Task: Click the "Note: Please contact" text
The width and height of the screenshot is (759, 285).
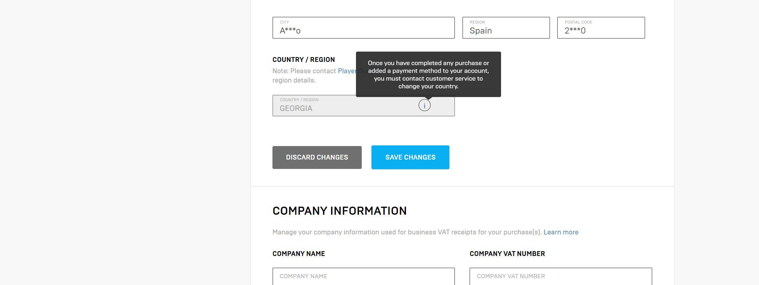Action: [x=304, y=71]
